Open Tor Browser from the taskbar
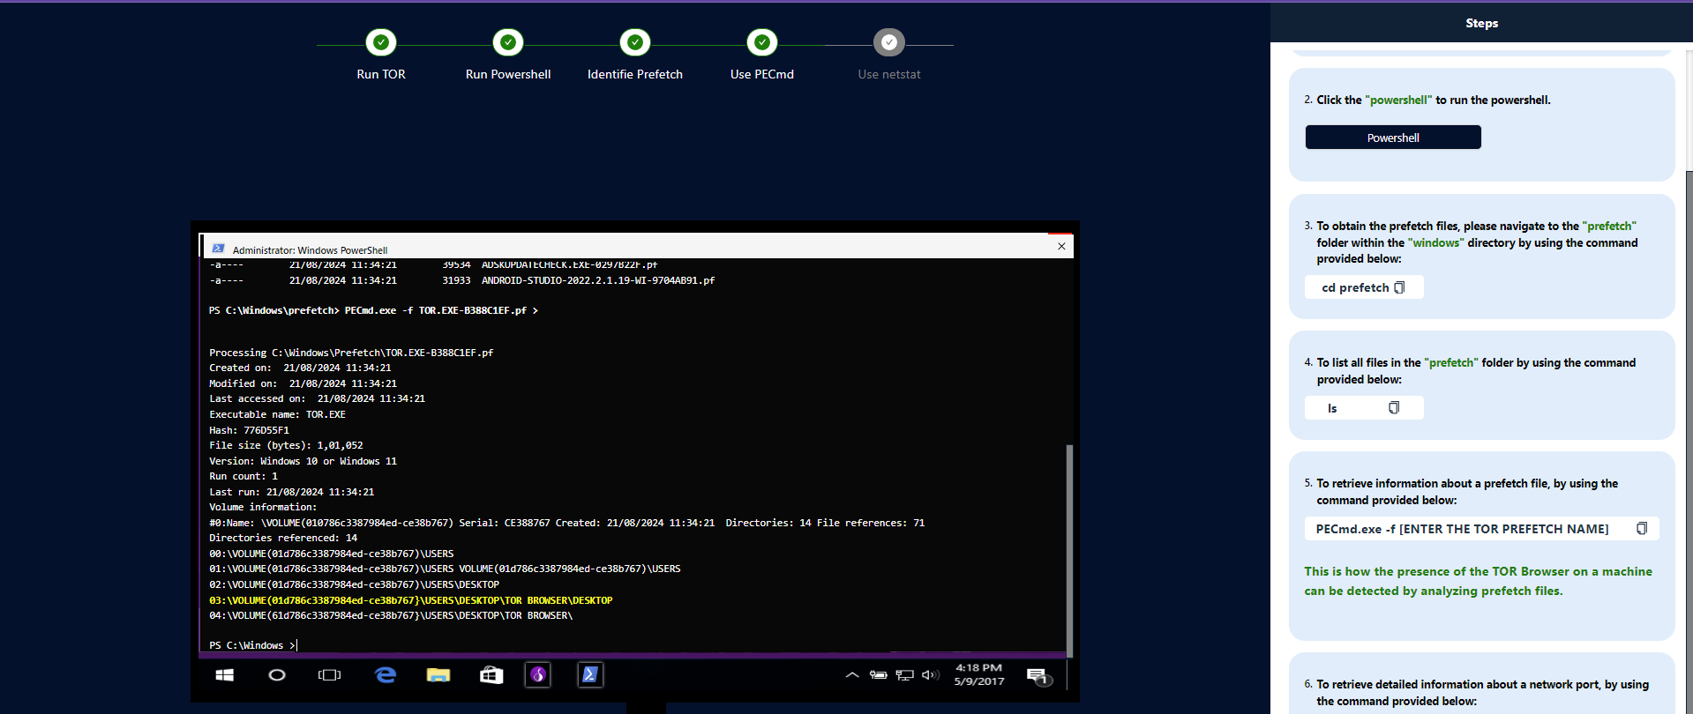 point(538,675)
